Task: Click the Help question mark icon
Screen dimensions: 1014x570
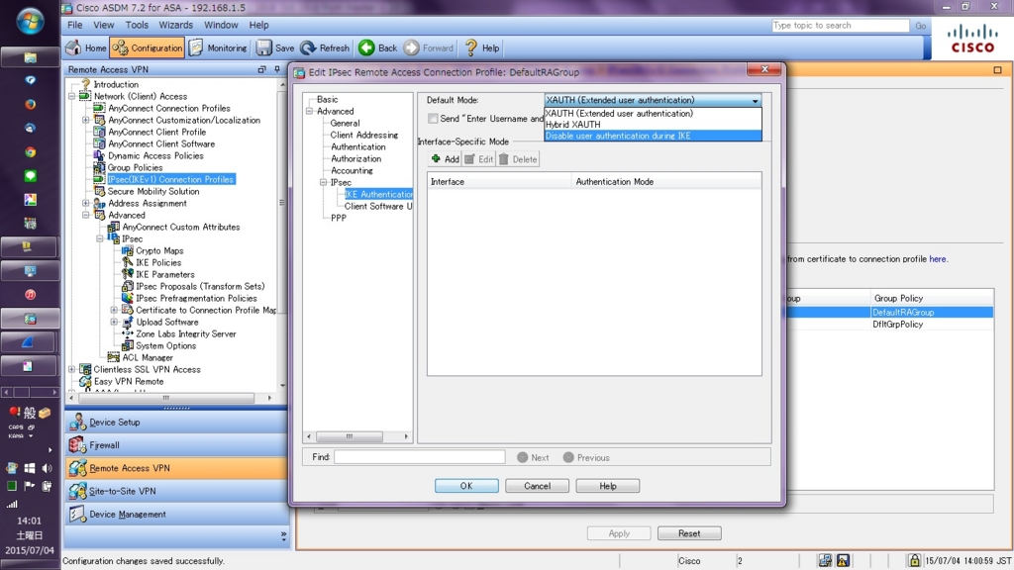Action: pos(470,47)
